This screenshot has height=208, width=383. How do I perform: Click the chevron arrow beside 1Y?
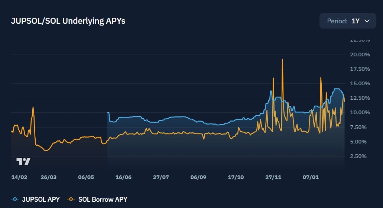367,21
